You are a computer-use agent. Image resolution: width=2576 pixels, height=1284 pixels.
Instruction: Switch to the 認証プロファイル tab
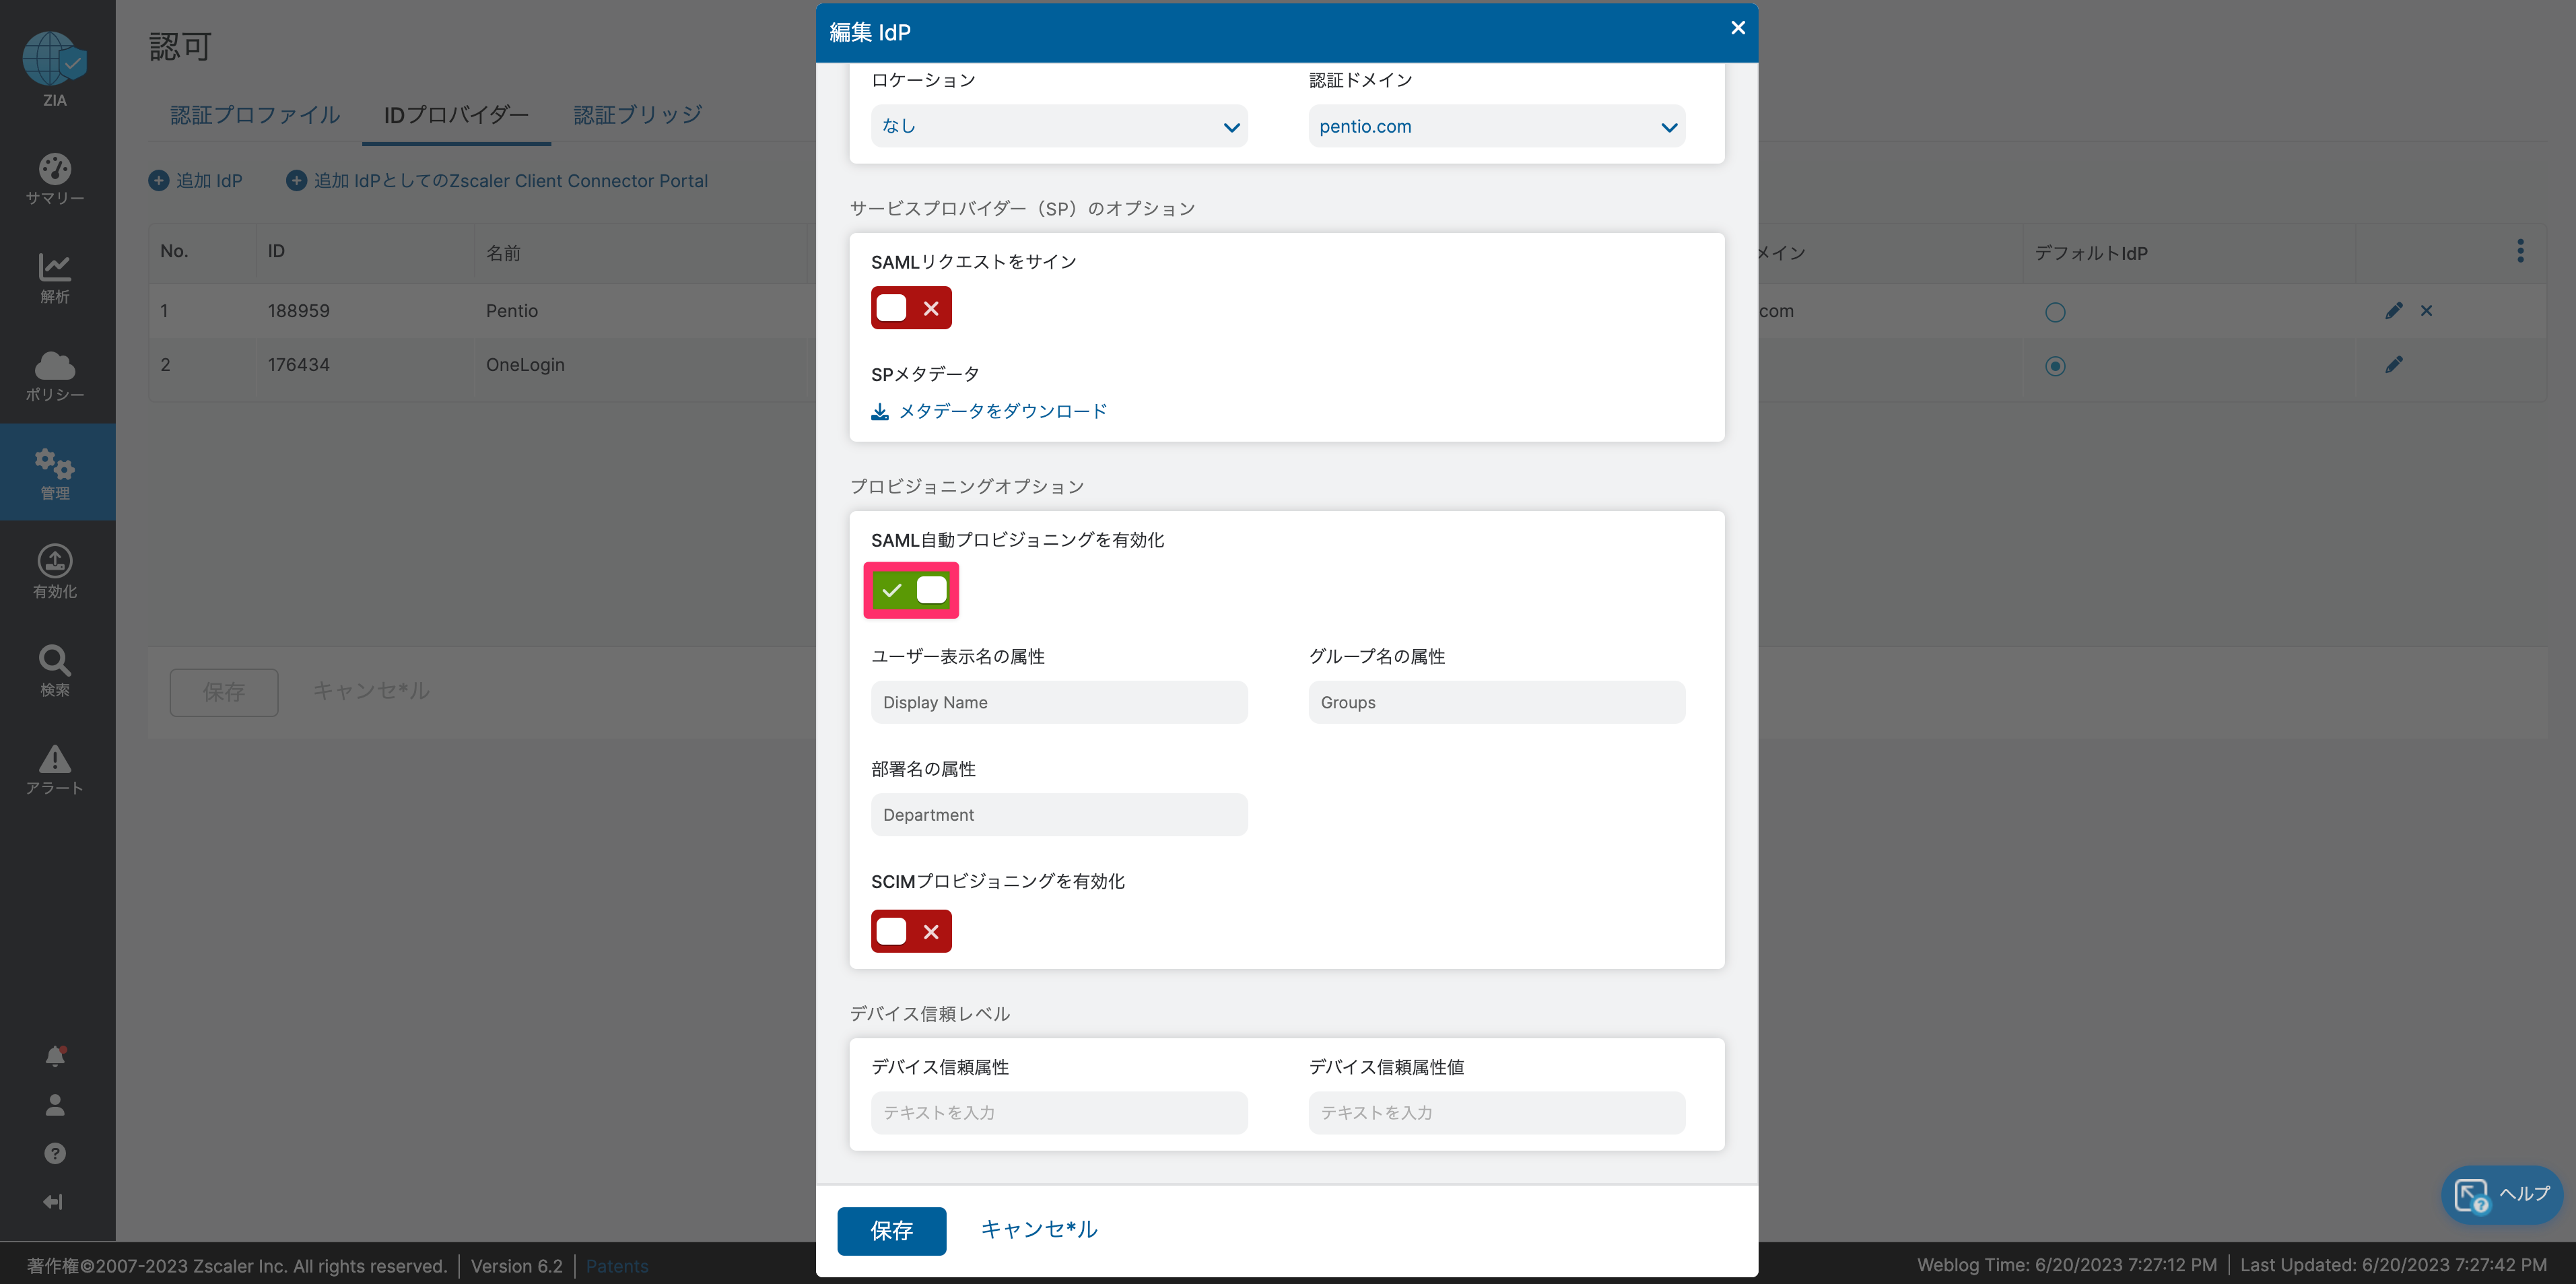click(x=255, y=115)
